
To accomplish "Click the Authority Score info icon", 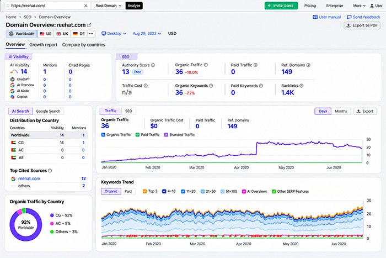I will pyautogui.click(x=153, y=65).
